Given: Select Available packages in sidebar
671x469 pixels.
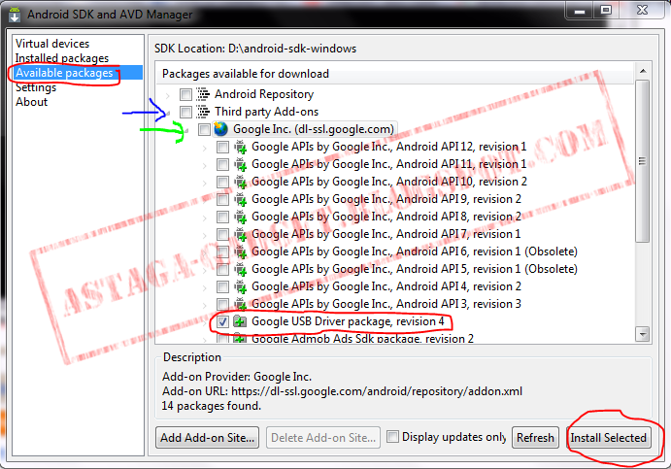Looking at the screenshot, I should coord(64,73).
